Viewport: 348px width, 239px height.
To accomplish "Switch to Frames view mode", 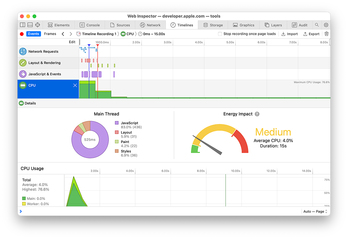I will tap(50, 34).
